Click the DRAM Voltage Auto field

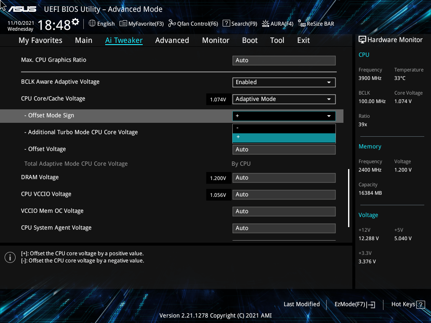[284, 178]
